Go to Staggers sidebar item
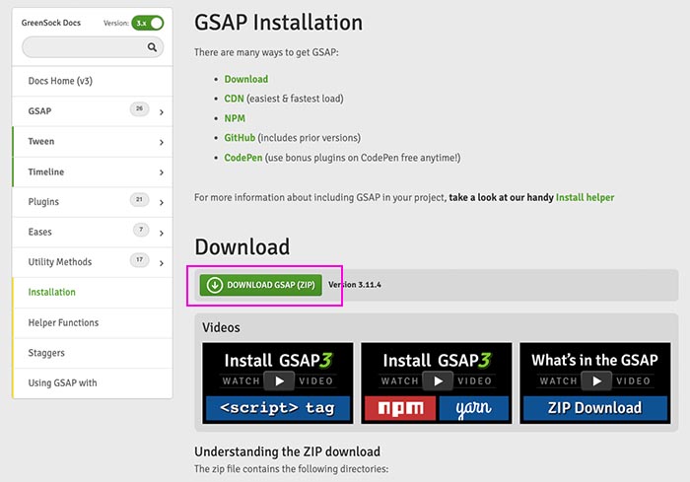Image resolution: width=690 pixels, height=482 pixels. click(x=46, y=353)
